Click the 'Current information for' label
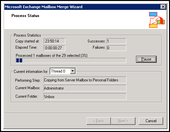This screenshot has width=170, height=132. (31, 72)
